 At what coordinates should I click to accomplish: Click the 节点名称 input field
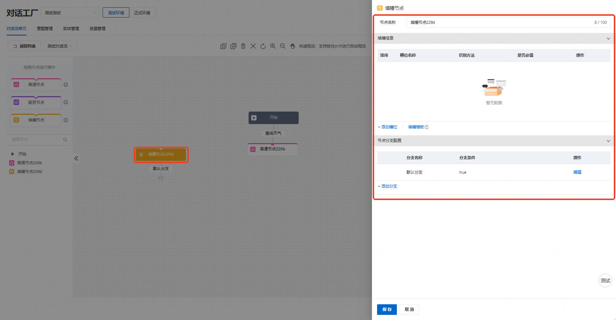pos(508,22)
